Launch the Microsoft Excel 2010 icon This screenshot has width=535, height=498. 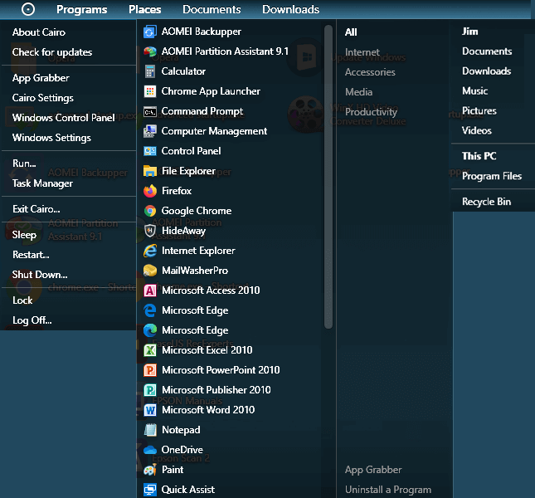pos(150,350)
